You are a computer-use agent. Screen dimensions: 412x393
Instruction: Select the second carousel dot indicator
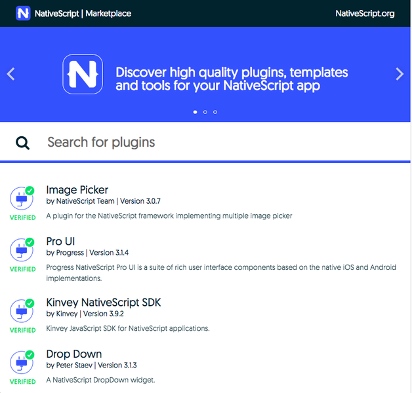(x=205, y=112)
